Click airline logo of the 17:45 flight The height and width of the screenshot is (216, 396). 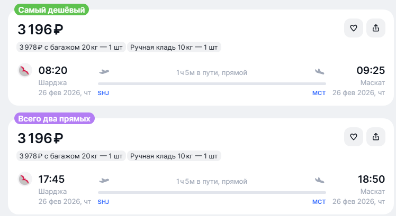25,180
